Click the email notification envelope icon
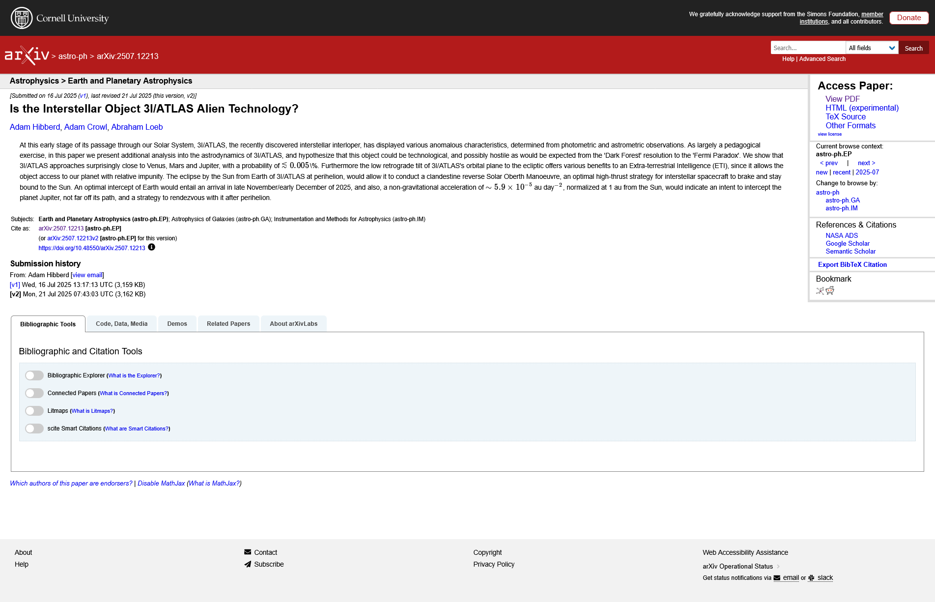This screenshot has height=602, width=935. pos(777,578)
